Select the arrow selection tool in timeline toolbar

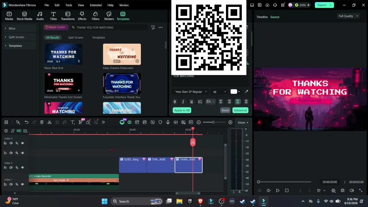pyautogui.click(x=18, y=122)
